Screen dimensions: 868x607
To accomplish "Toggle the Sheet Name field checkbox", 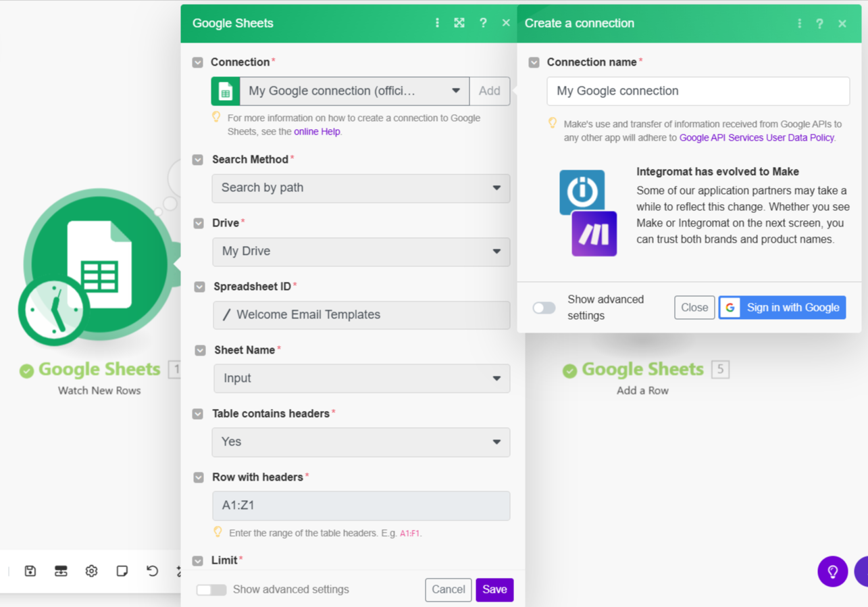I will click(200, 350).
